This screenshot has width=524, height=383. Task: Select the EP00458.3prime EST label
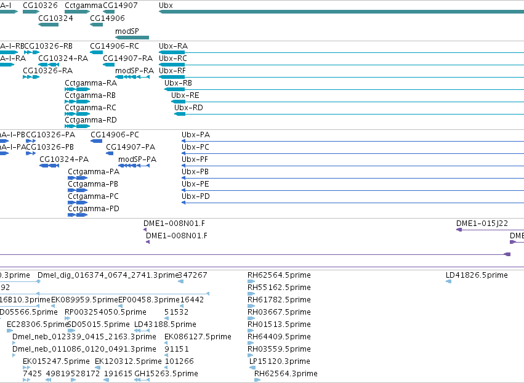point(149,300)
